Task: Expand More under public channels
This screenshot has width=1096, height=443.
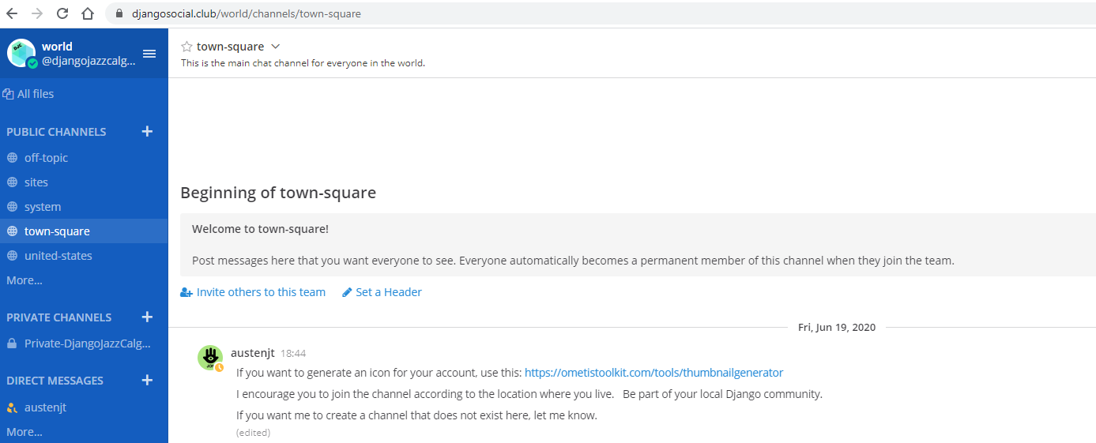Action: pos(24,280)
